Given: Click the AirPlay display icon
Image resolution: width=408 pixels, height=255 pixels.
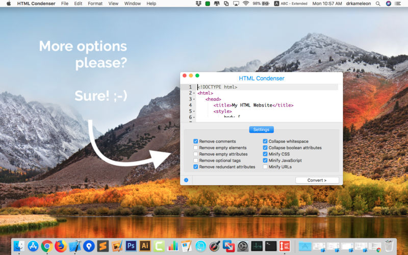Looking at the screenshot, I should pyautogui.click(x=236, y=4).
